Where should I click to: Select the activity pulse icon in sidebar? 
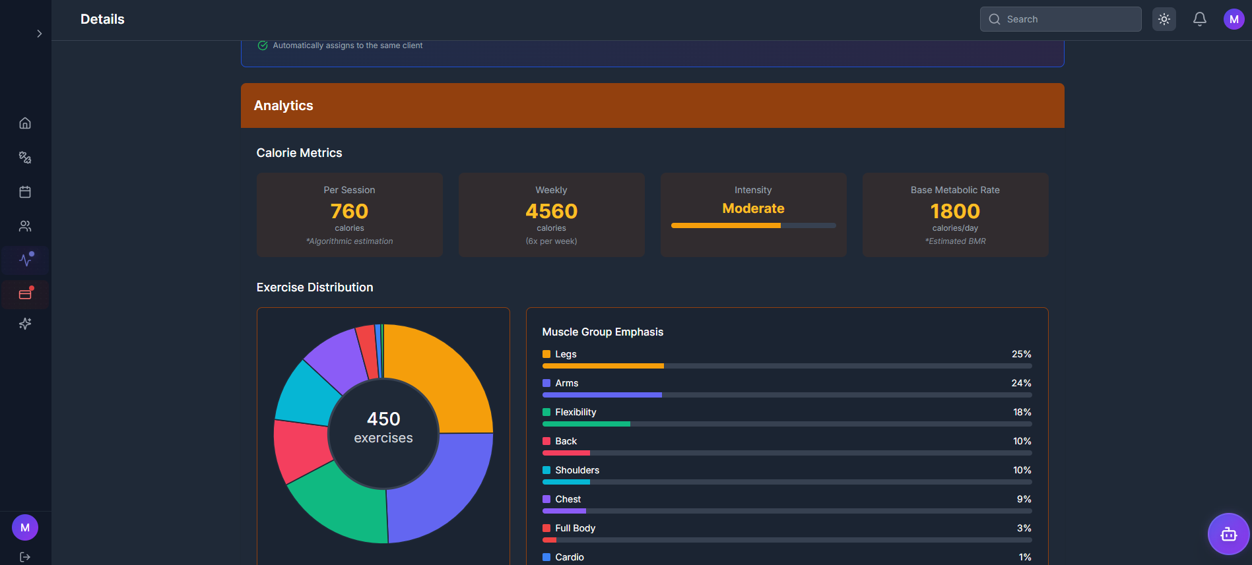tap(25, 260)
